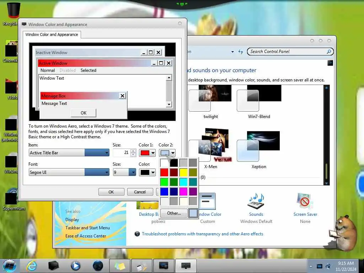Click the globe browser taskbar icon
Screen dimensions: 364x273
coord(98,266)
